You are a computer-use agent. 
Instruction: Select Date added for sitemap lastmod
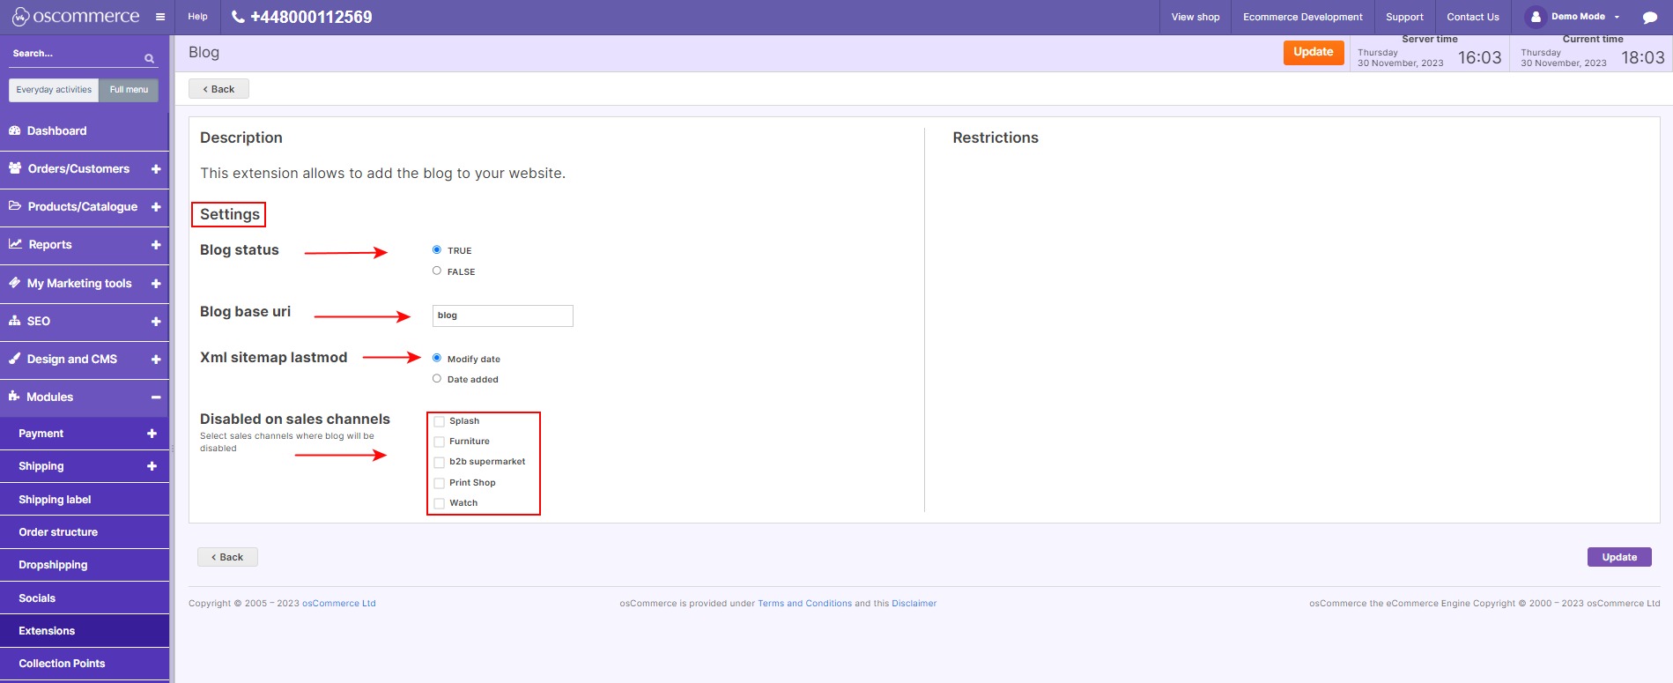[437, 379]
